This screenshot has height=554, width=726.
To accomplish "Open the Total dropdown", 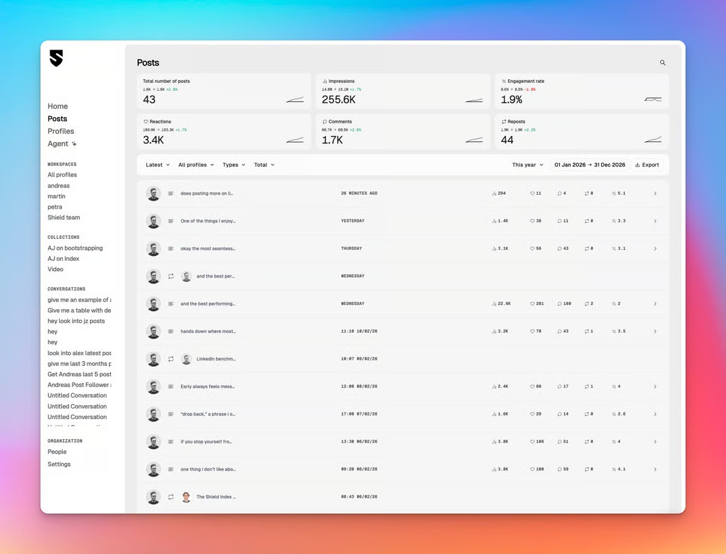I will pyautogui.click(x=264, y=165).
